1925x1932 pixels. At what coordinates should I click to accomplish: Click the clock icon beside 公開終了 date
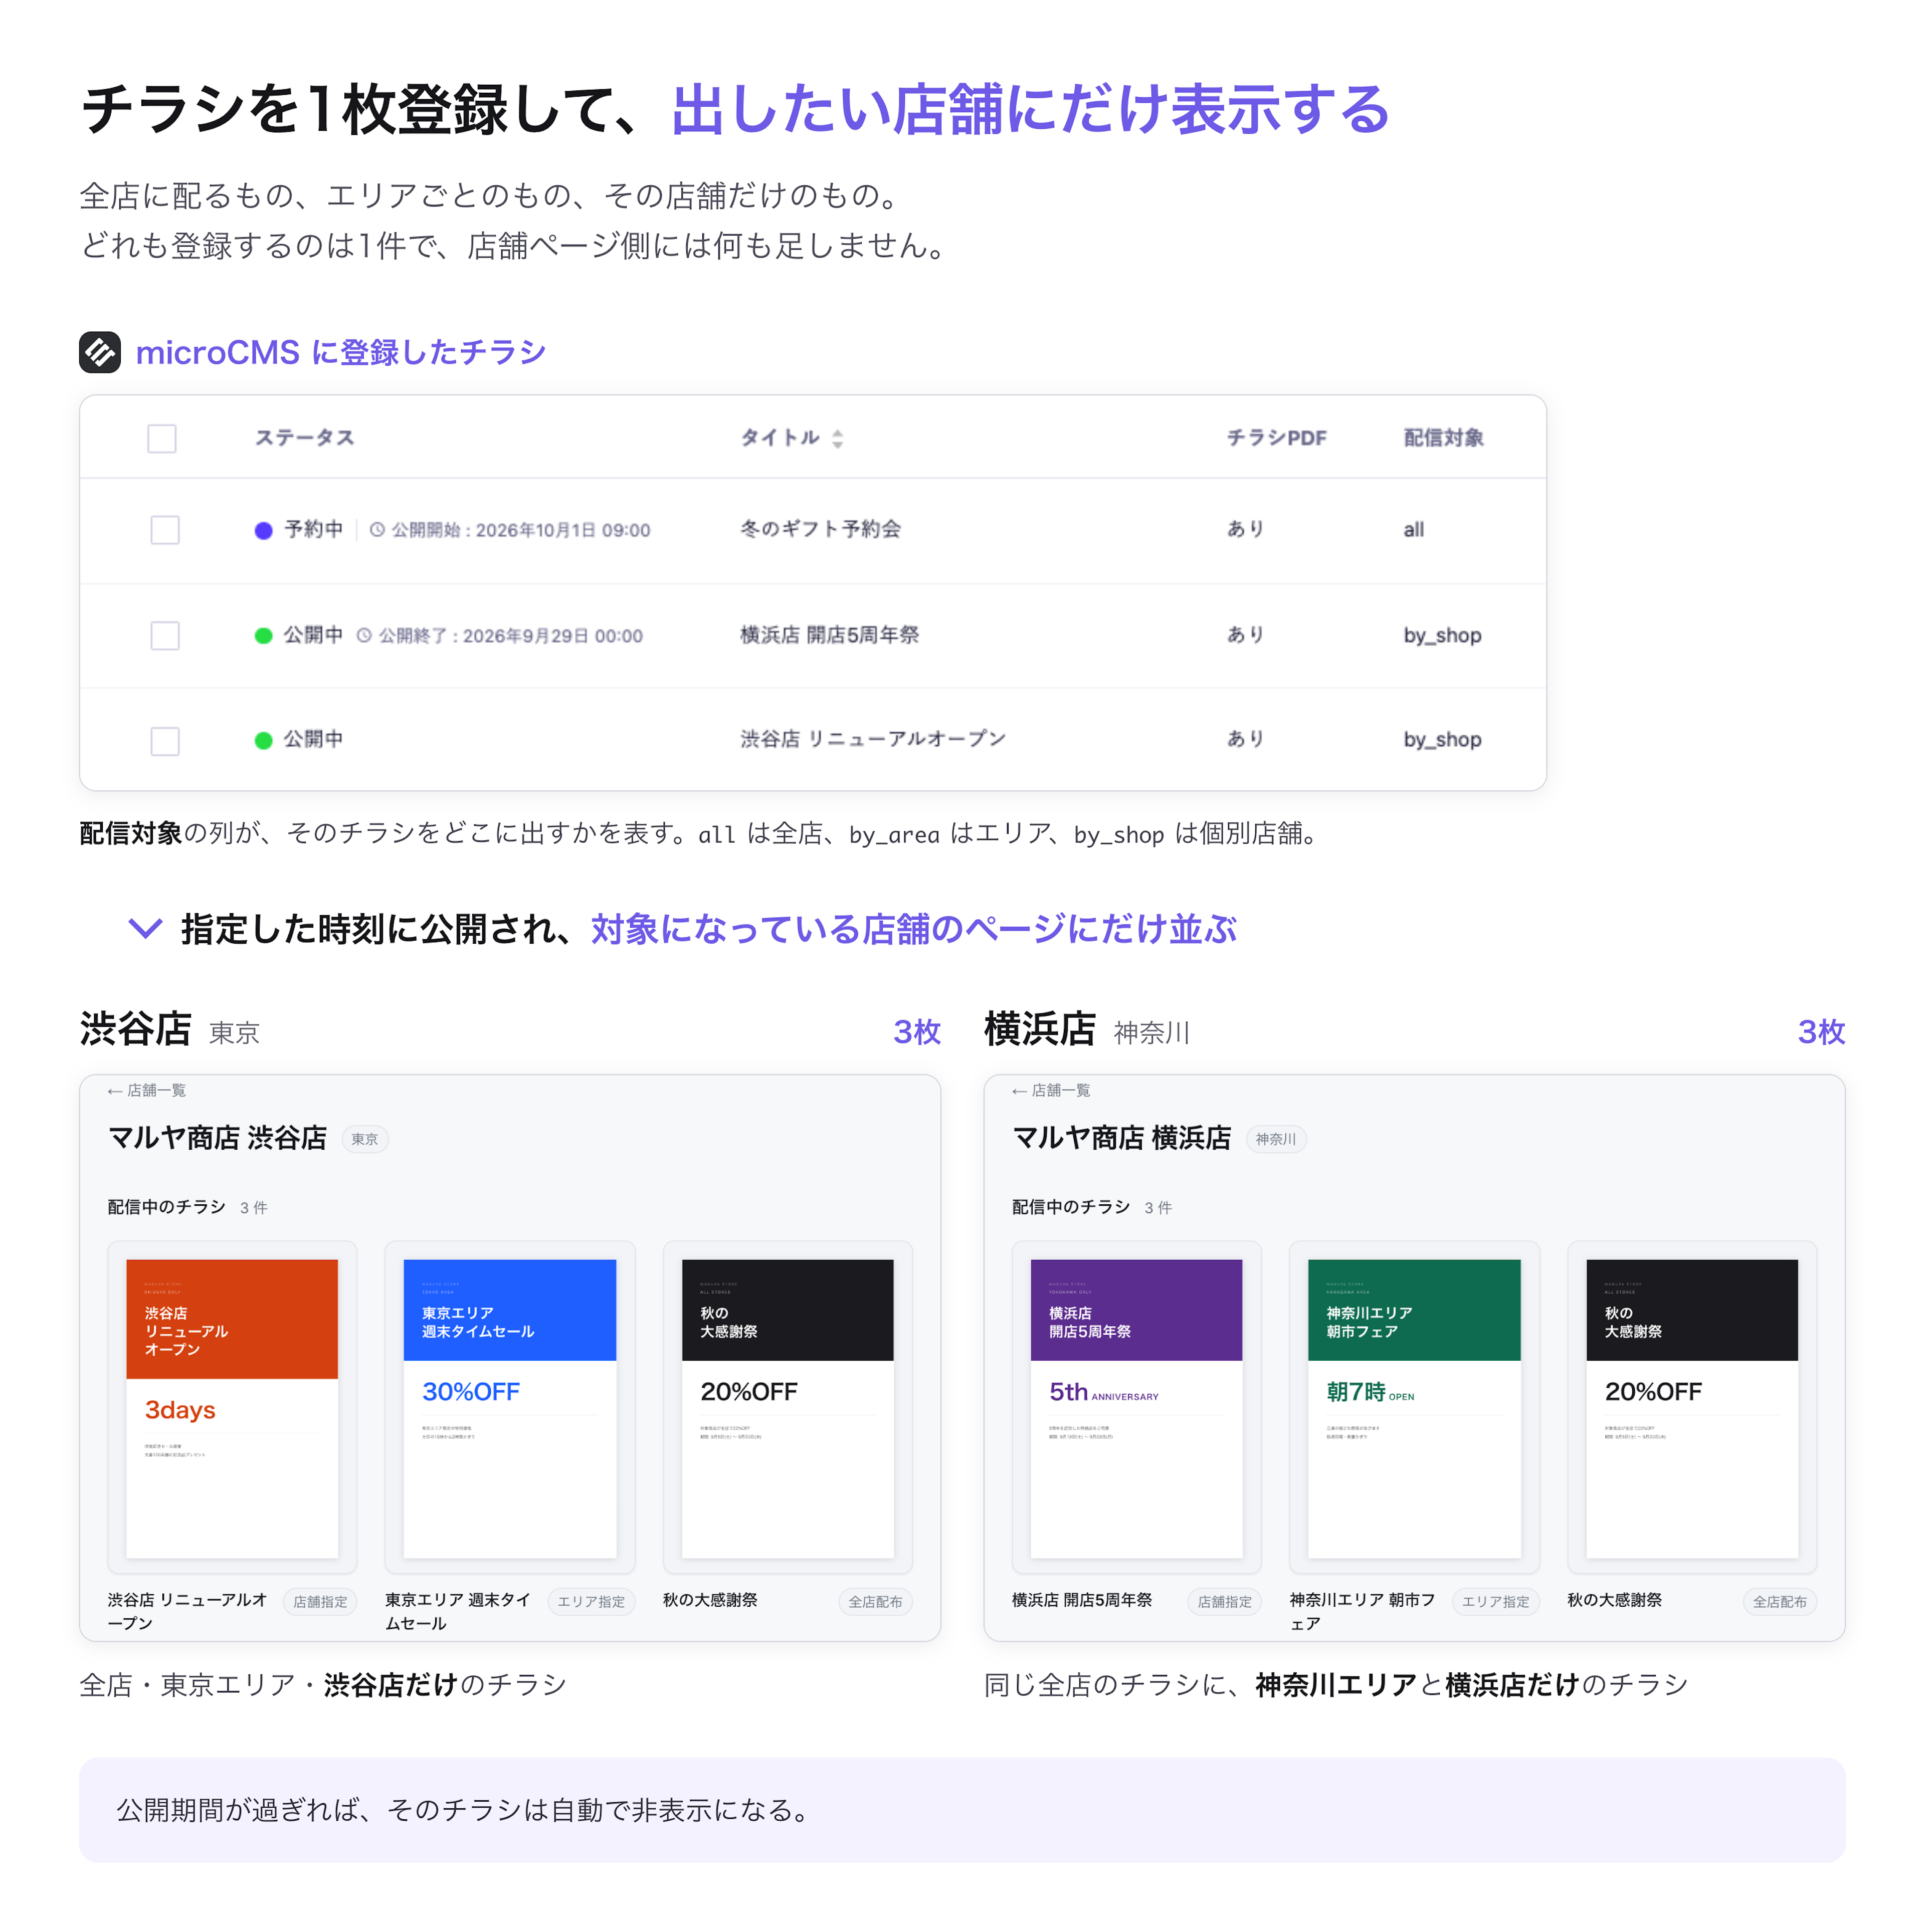pos(364,635)
